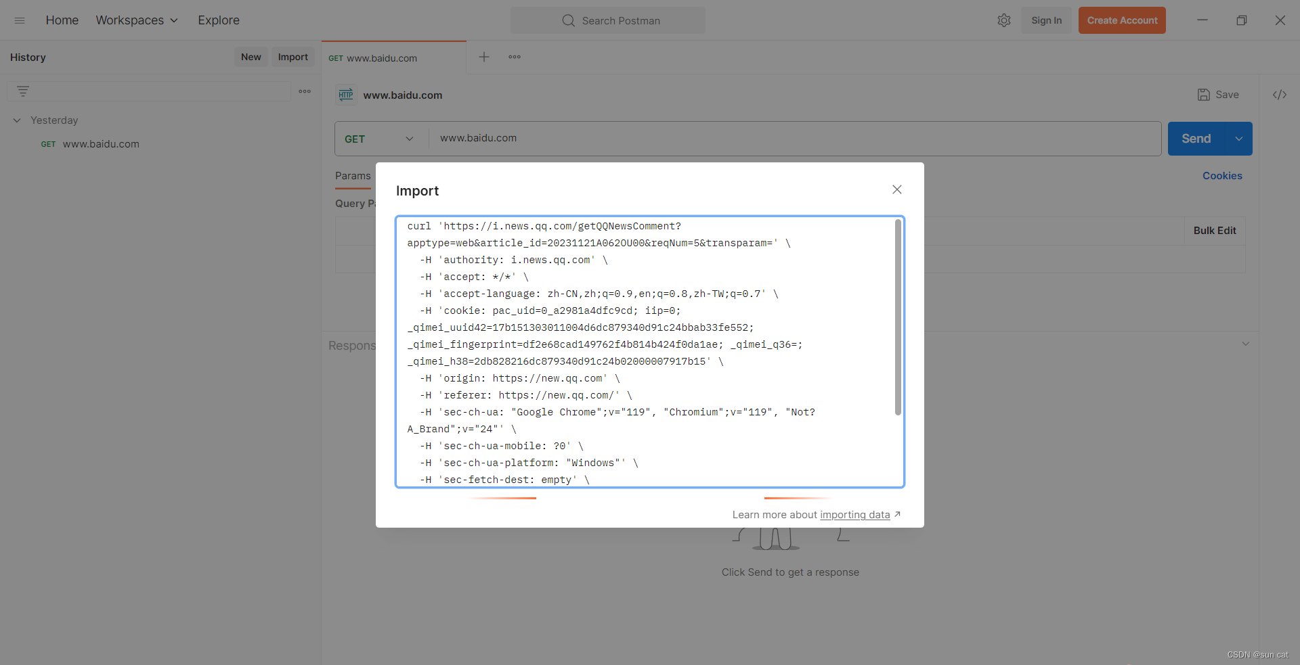Select the GET www.baidu.com request tab

tap(393, 58)
